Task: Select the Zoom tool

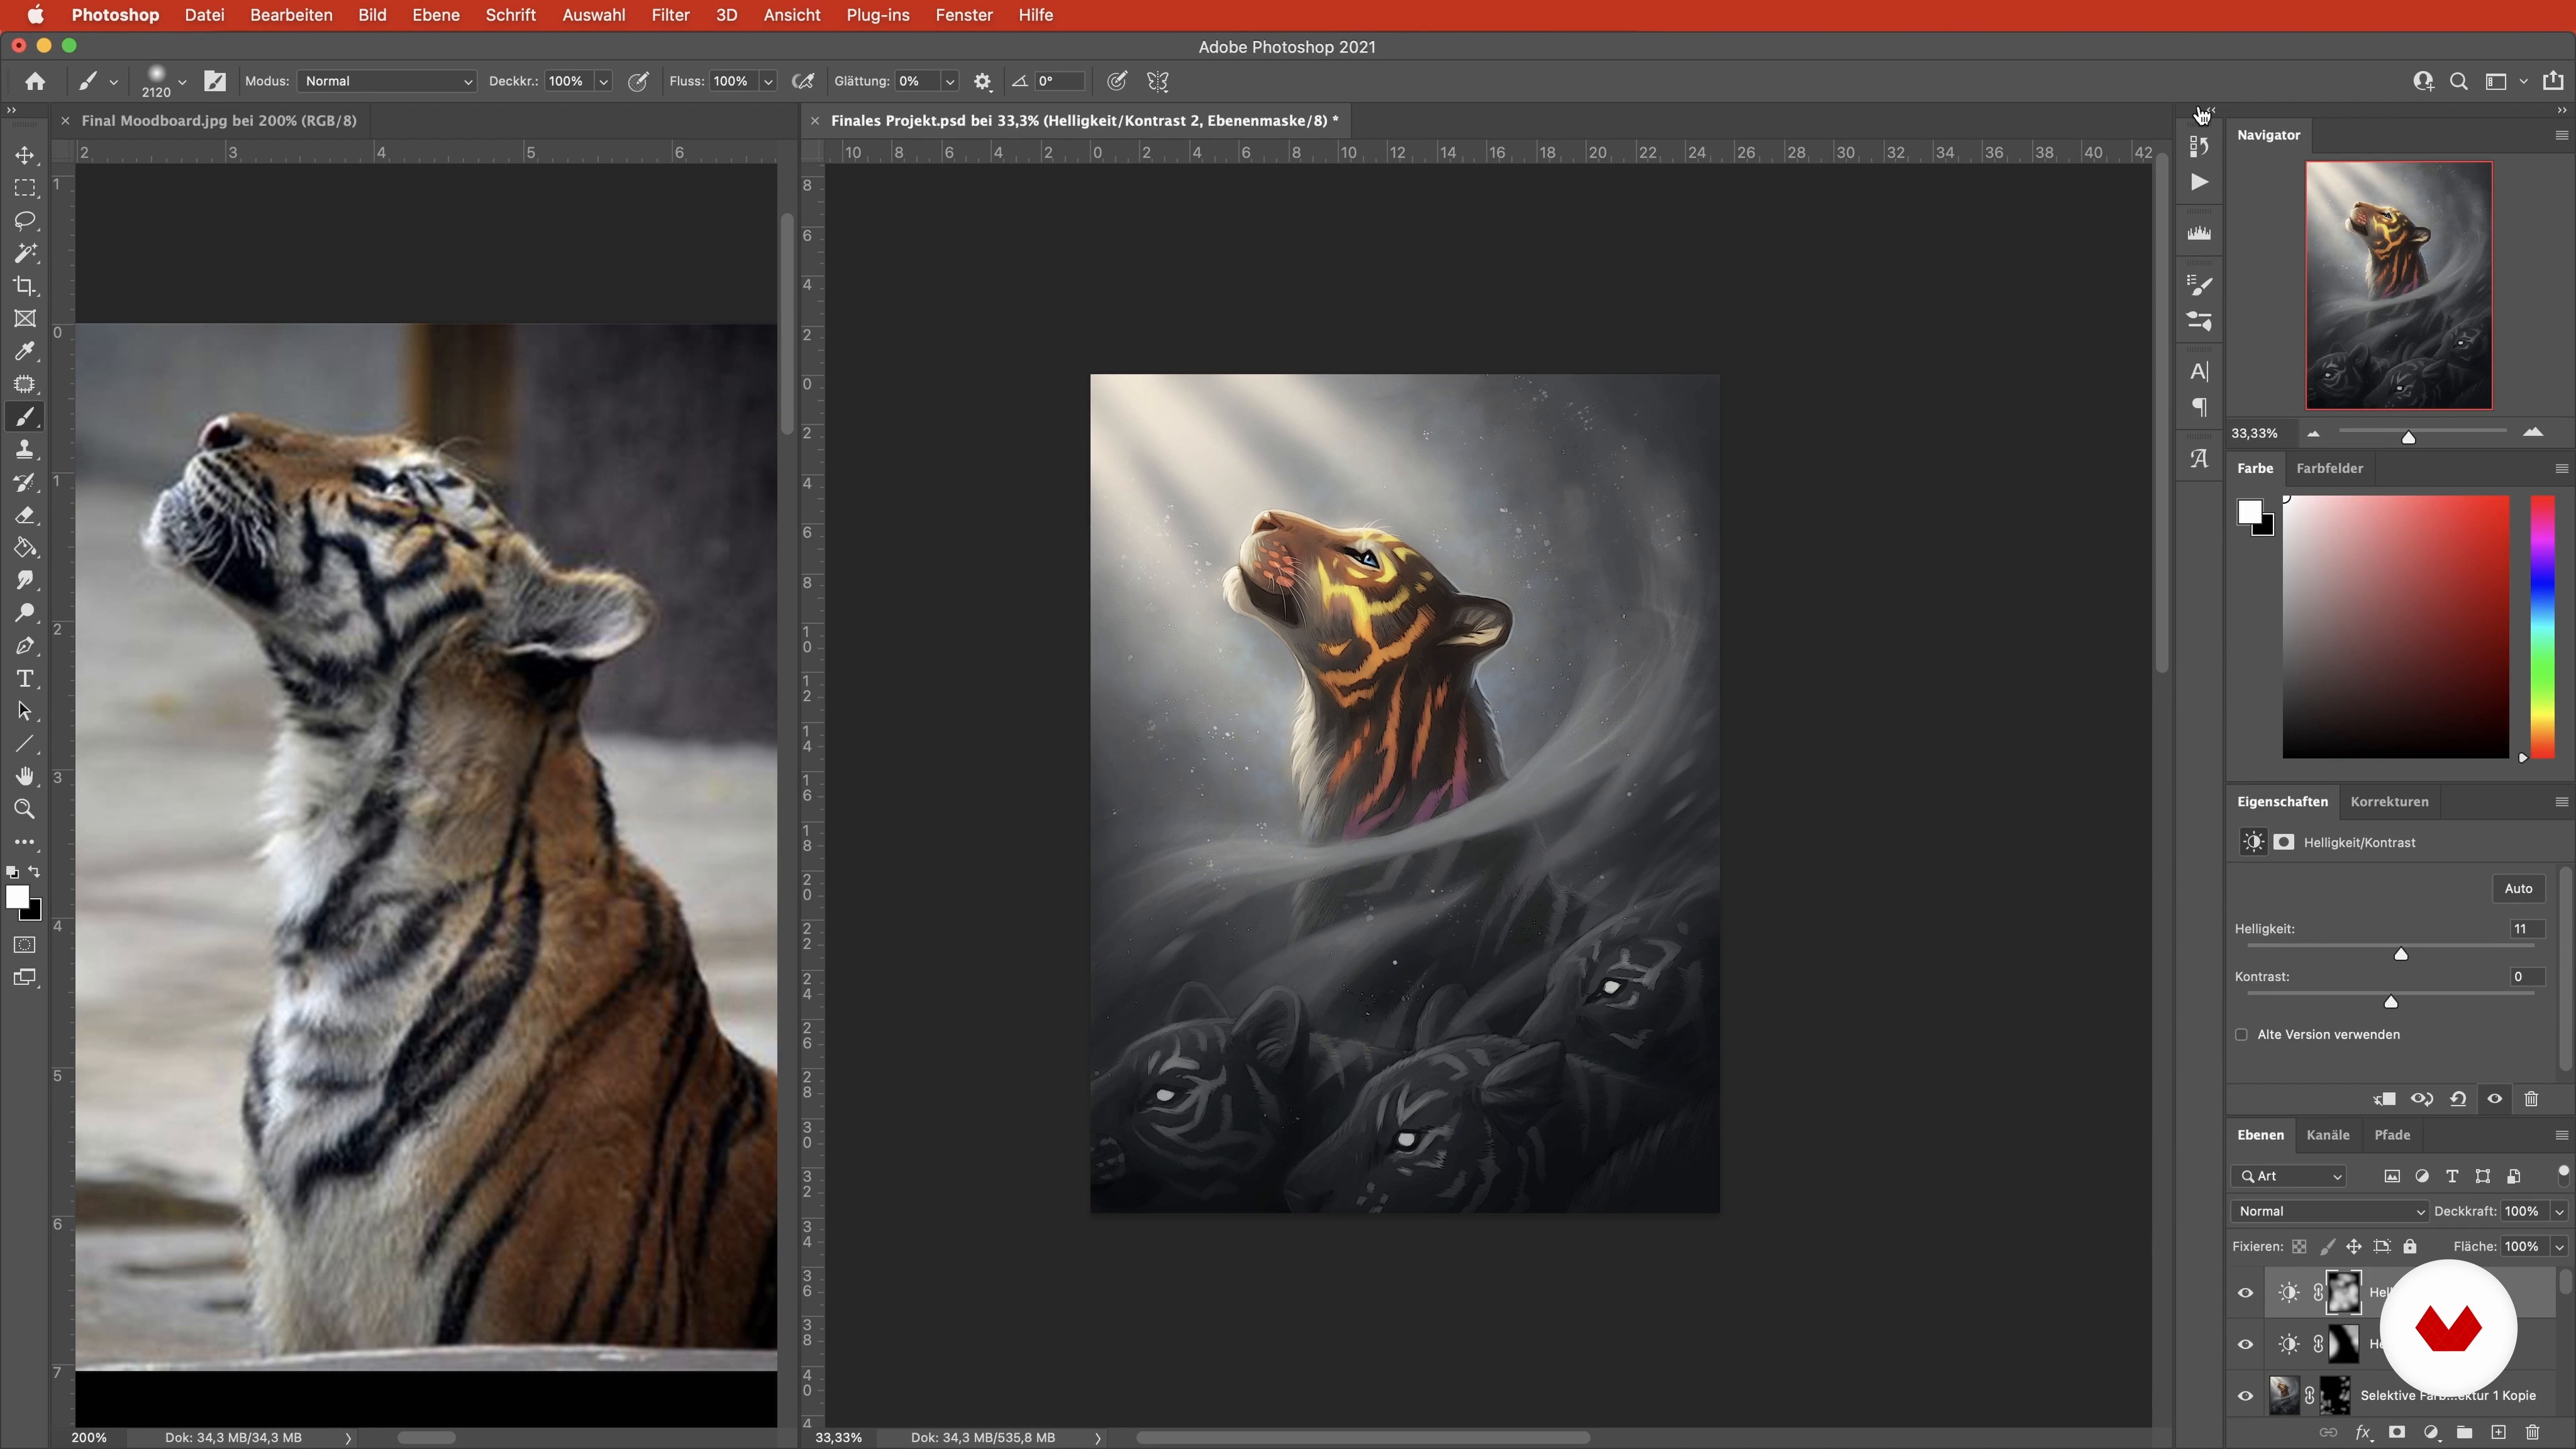Action: 25,809
